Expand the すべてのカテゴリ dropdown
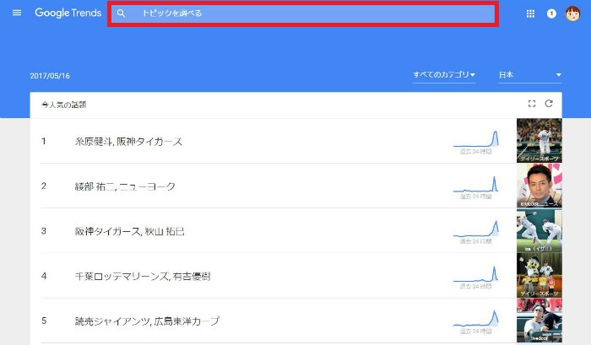Image resolution: width=591 pixels, height=345 pixels. (x=443, y=75)
